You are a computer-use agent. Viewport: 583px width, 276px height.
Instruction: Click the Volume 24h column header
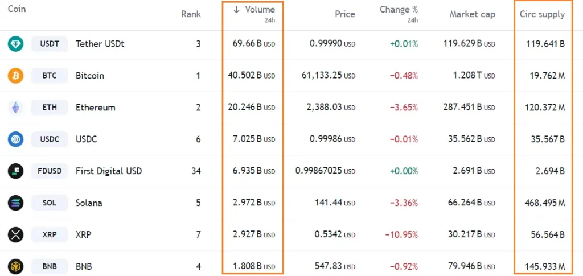254,14
